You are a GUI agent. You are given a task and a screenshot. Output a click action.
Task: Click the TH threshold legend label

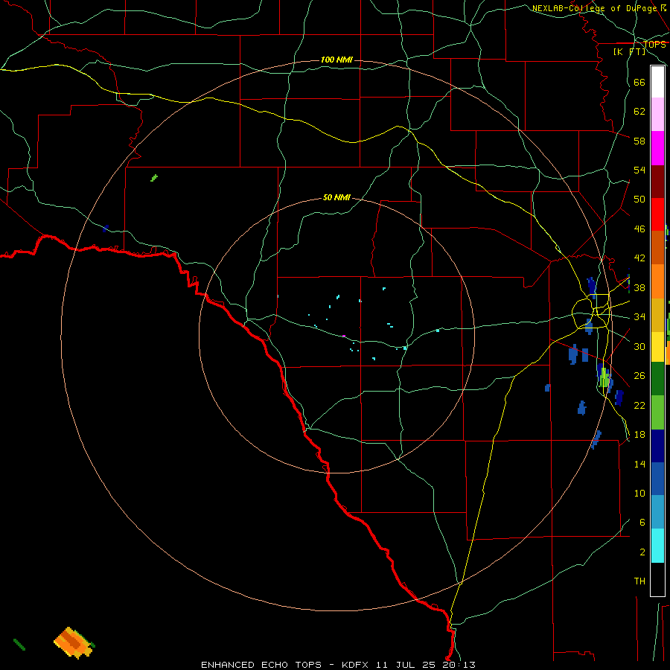click(639, 581)
